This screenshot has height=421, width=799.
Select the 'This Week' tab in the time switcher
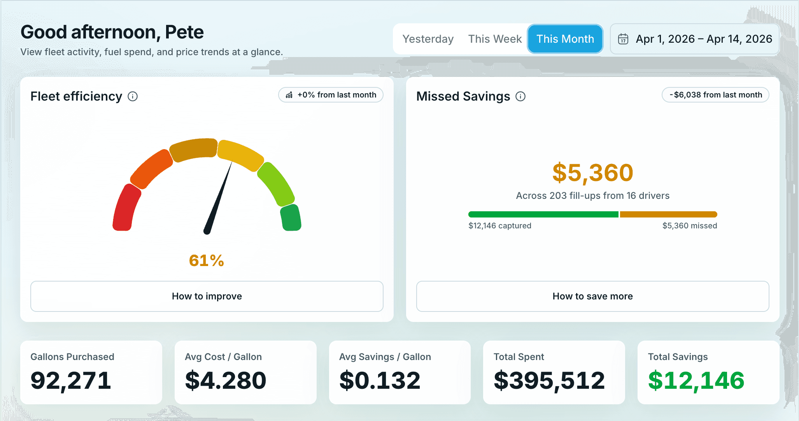click(495, 39)
